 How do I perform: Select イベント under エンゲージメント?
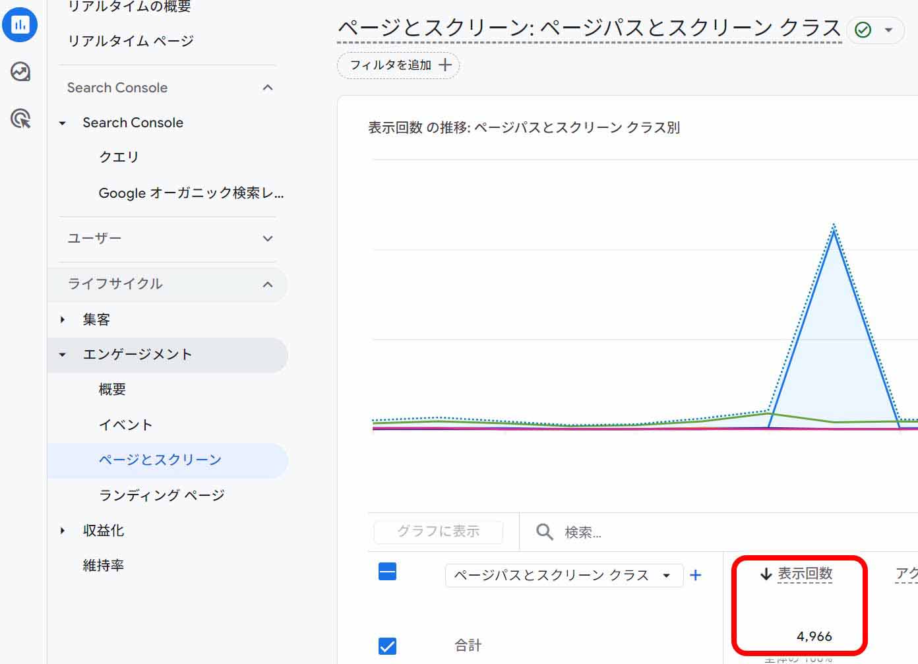click(125, 425)
